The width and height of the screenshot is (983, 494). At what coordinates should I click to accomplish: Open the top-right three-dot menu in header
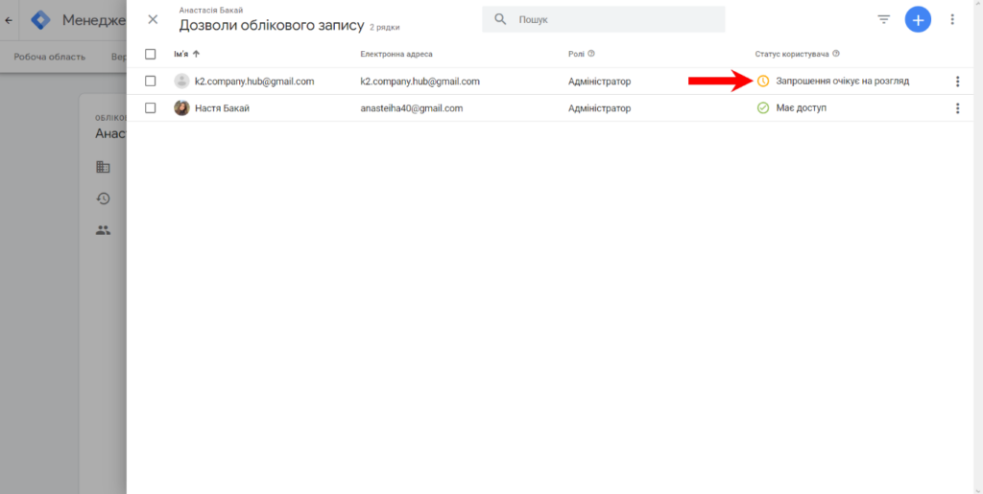pos(952,19)
